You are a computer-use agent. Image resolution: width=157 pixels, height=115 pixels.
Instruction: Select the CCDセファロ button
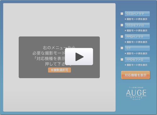(137, 25)
